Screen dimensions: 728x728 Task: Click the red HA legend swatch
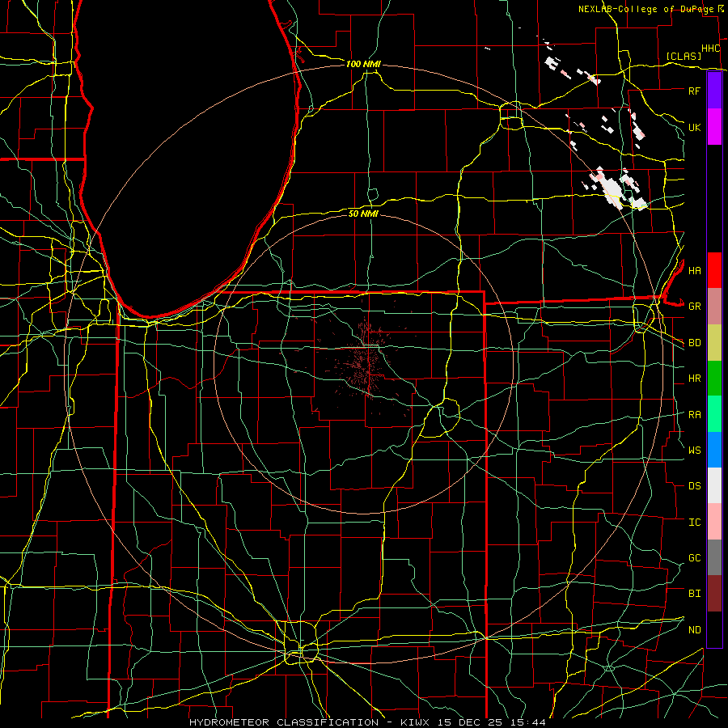click(714, 270)
